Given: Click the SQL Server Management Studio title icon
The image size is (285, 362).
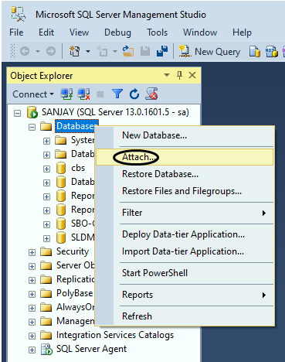Looking at the screenshot, I should click(19, 14).
